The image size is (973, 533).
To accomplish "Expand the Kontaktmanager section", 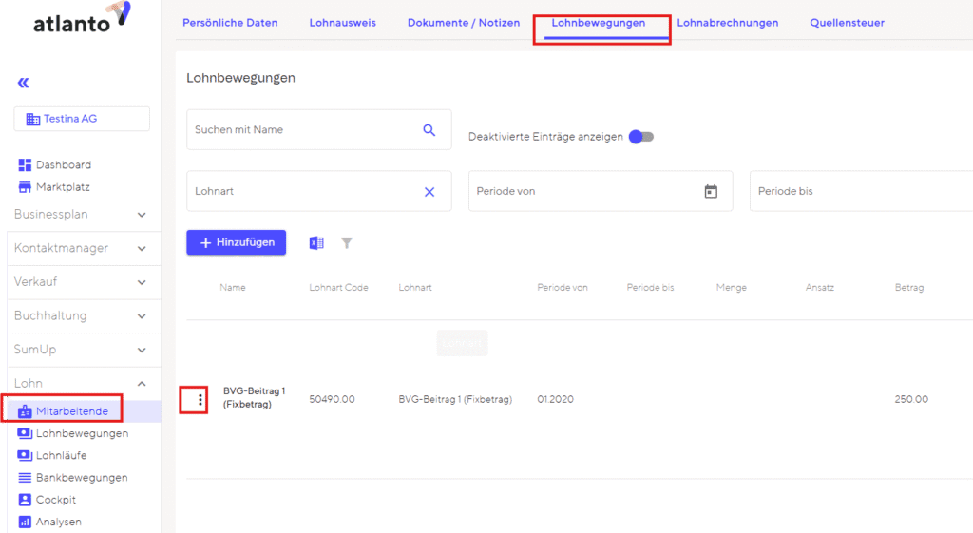I will point(142,249).
